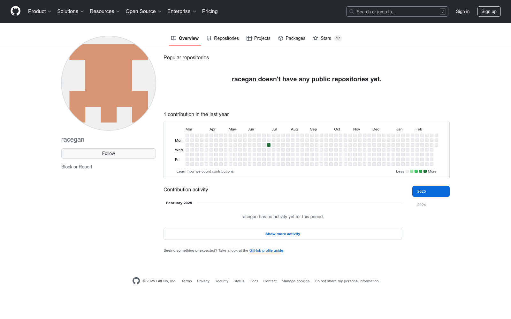The width and height of the screenshot is (511, 319).
Task: Click the Contribution activity heading
Action: coord(186,189)
